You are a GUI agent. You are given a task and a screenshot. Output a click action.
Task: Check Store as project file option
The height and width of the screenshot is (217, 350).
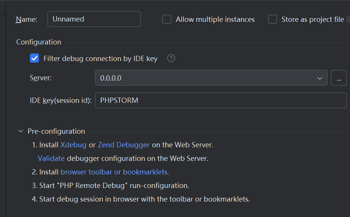tap(273, 19)
